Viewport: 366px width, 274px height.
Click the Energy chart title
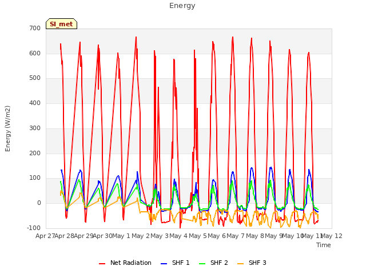182,6
